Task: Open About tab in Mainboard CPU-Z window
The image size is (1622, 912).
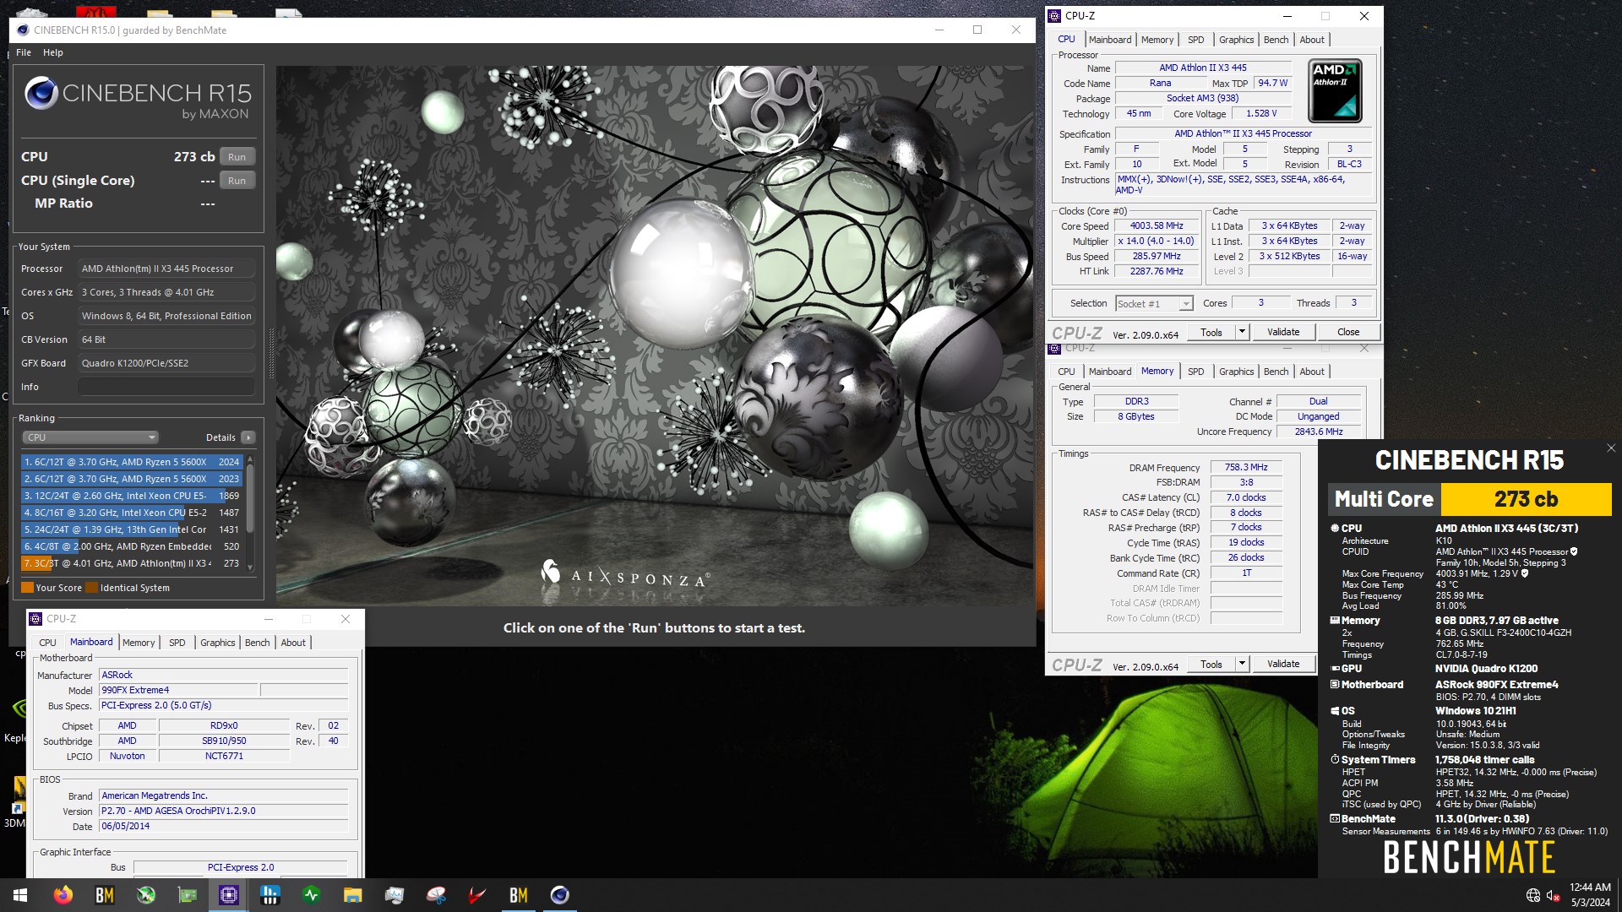Action: (x=293, y=643)
